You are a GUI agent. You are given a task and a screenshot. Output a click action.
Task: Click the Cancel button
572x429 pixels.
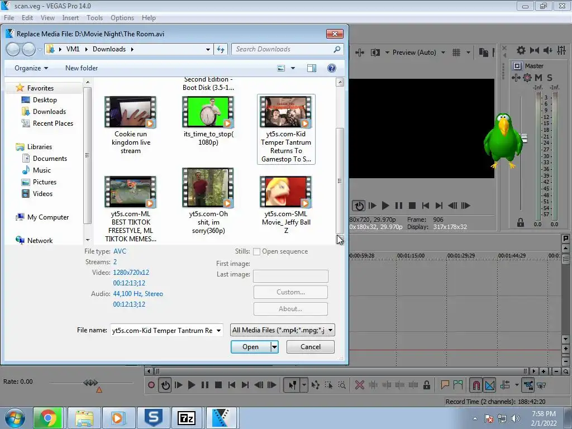[311, 347]
